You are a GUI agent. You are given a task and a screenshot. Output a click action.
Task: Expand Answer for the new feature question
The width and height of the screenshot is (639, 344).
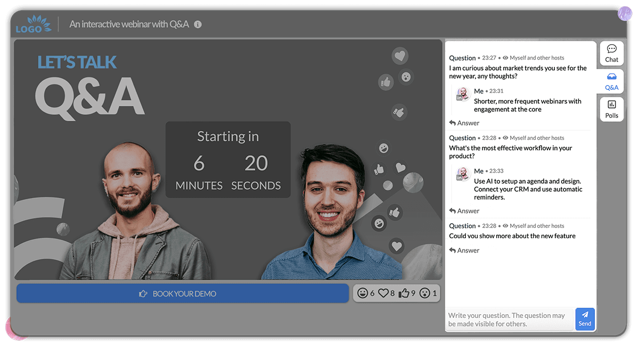click(x=464, y=250)
